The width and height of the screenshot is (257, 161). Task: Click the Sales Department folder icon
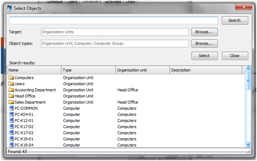coord(11,102)
